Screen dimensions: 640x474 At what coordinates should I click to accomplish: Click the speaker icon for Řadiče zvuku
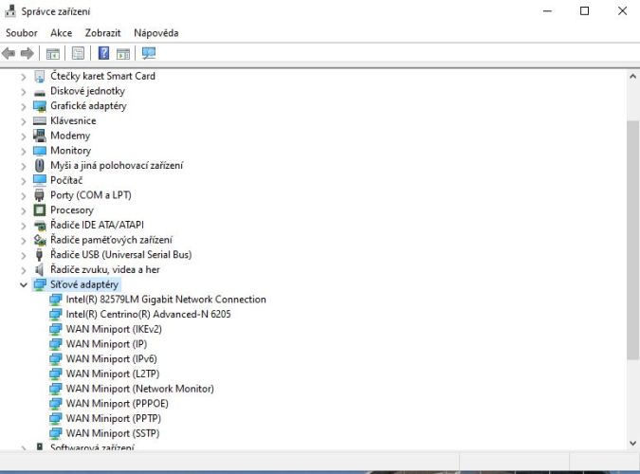click(39, 269)
